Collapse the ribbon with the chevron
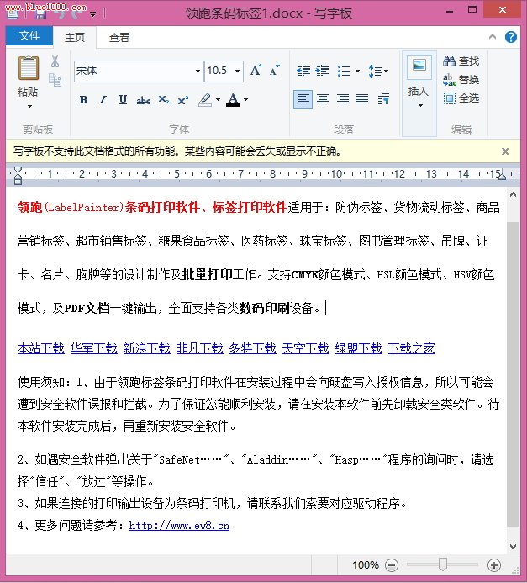Viewport: 527px width, 583px height. [492, 37]
